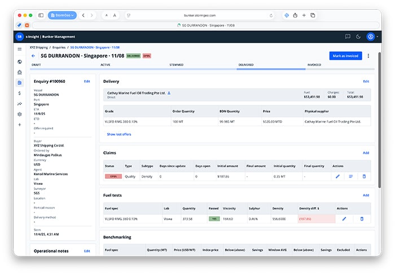Click the back arrow beside SG DURRANDON title
Viewport: 395px width, 274px height.
[x=33, y=56]
